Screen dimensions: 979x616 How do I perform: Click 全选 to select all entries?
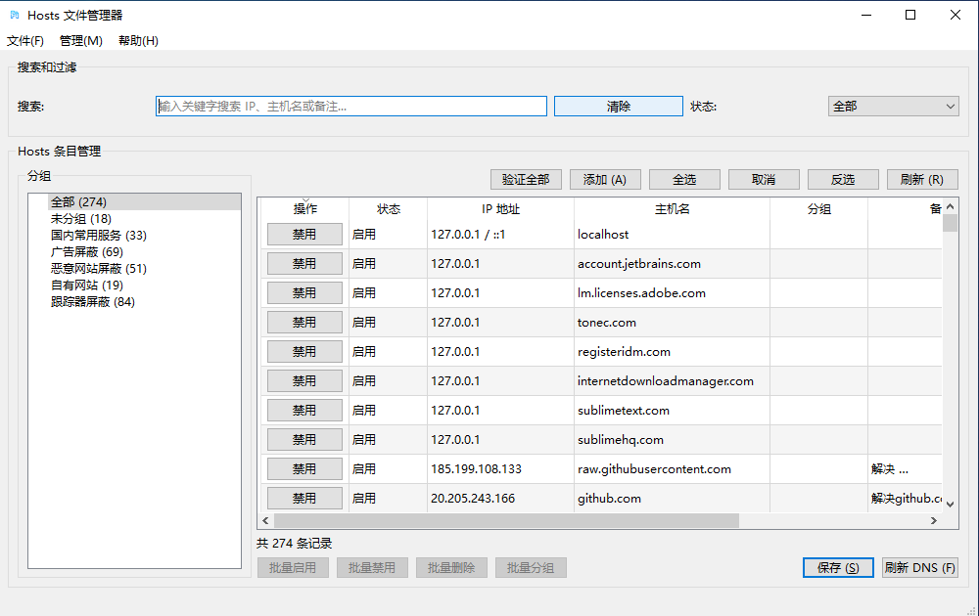[684, 179]
